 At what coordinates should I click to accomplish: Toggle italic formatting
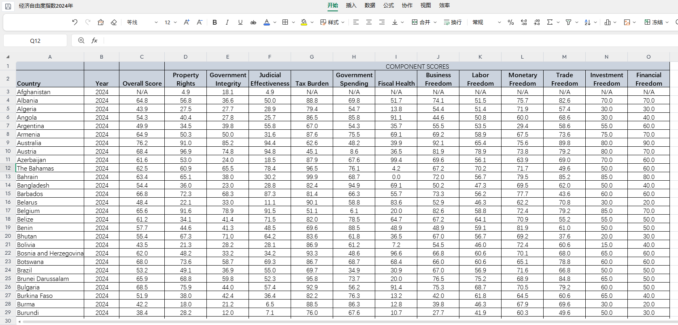[227, 22]
